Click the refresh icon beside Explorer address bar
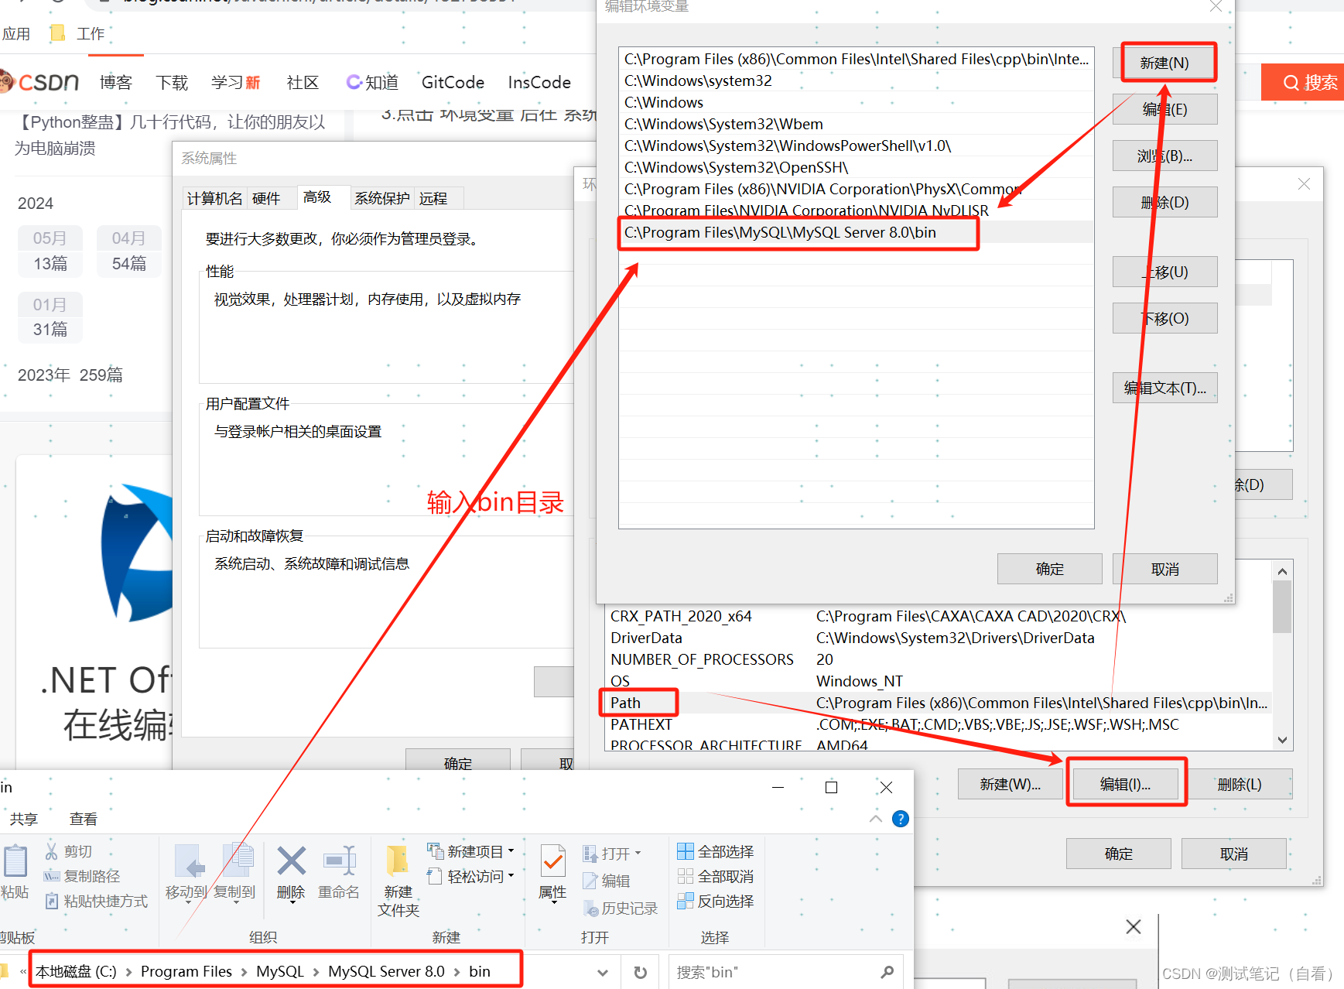This screenshot has width=1344, height=989. (640, 972)
